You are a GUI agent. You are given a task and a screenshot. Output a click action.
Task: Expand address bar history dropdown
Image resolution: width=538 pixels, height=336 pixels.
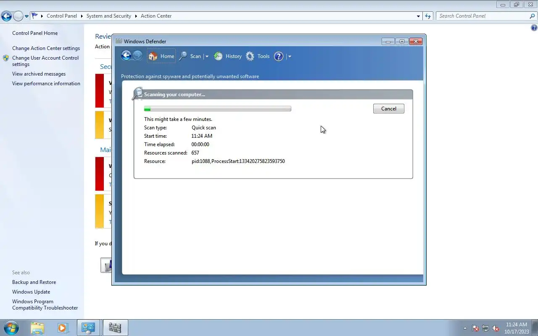[x=418, y=16]
